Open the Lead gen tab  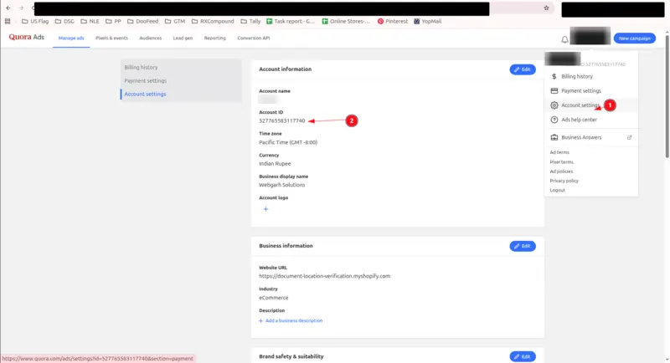(183, 38)
